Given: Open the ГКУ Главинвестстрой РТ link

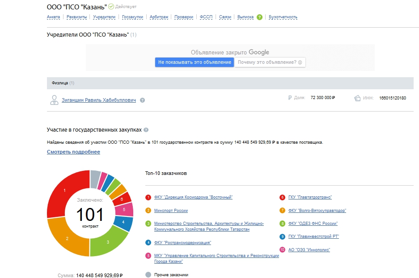Looking at the screenshot, I should click(x=313, y=237).
